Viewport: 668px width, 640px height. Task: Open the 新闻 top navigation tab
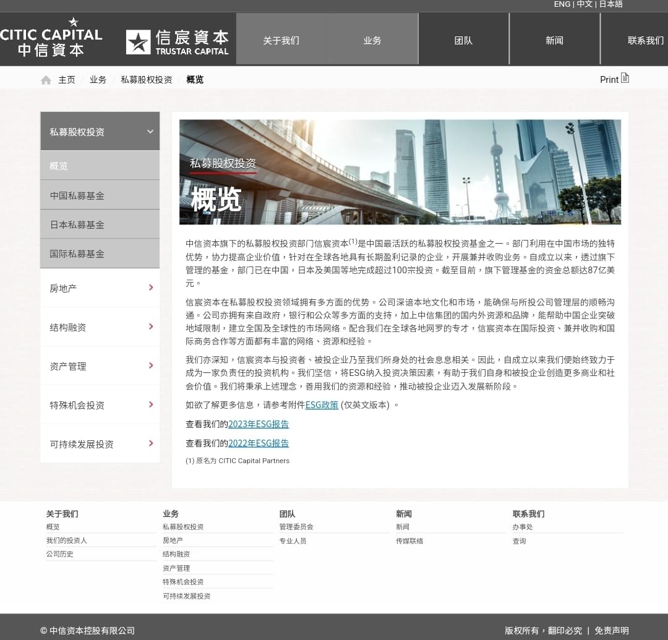555,40
